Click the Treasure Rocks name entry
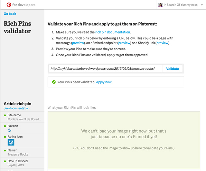 [18, 154]
